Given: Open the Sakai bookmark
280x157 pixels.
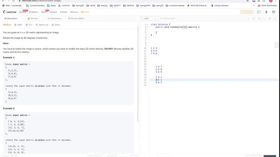Looking at the screenshot, I should click(51, 6).
